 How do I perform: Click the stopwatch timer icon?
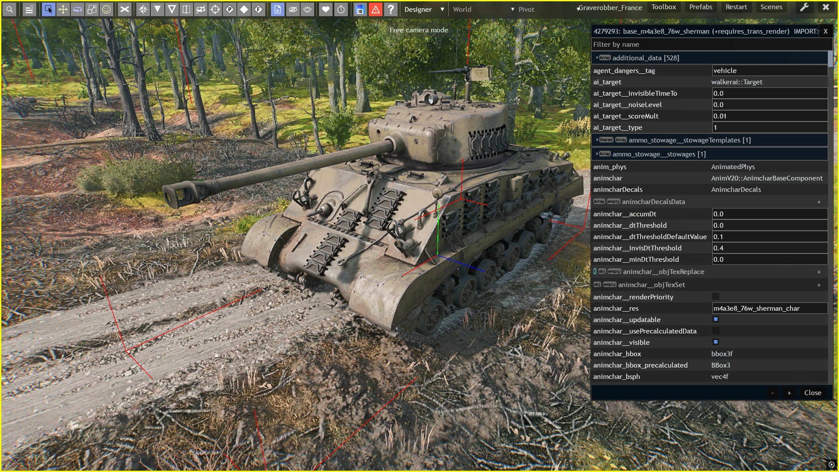pos(341,9)
